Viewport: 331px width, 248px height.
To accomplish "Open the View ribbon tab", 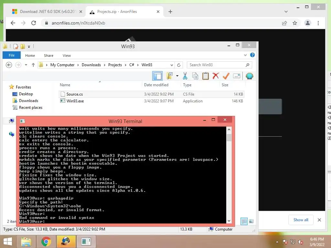I will coord(67,56).
